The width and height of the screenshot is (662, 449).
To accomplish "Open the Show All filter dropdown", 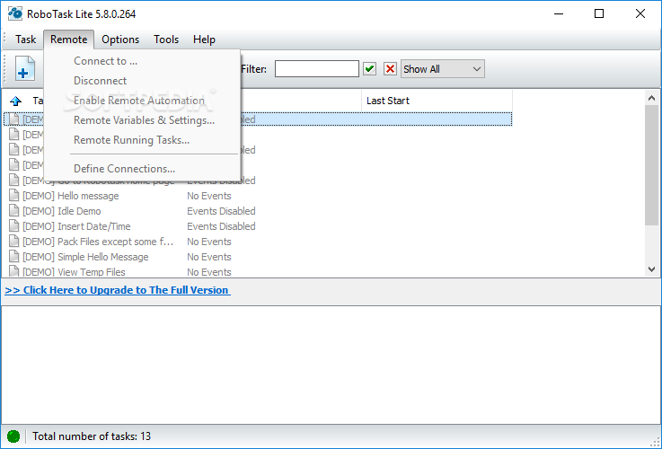I will click(x=442, y=69).
